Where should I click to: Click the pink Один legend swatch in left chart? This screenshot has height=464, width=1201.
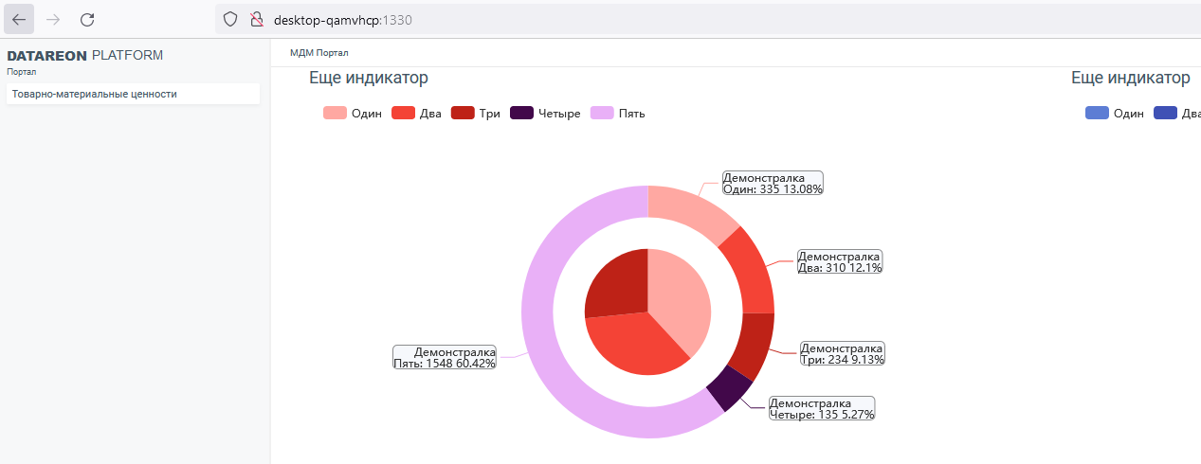pyautogui.click(x=335, y=114)
